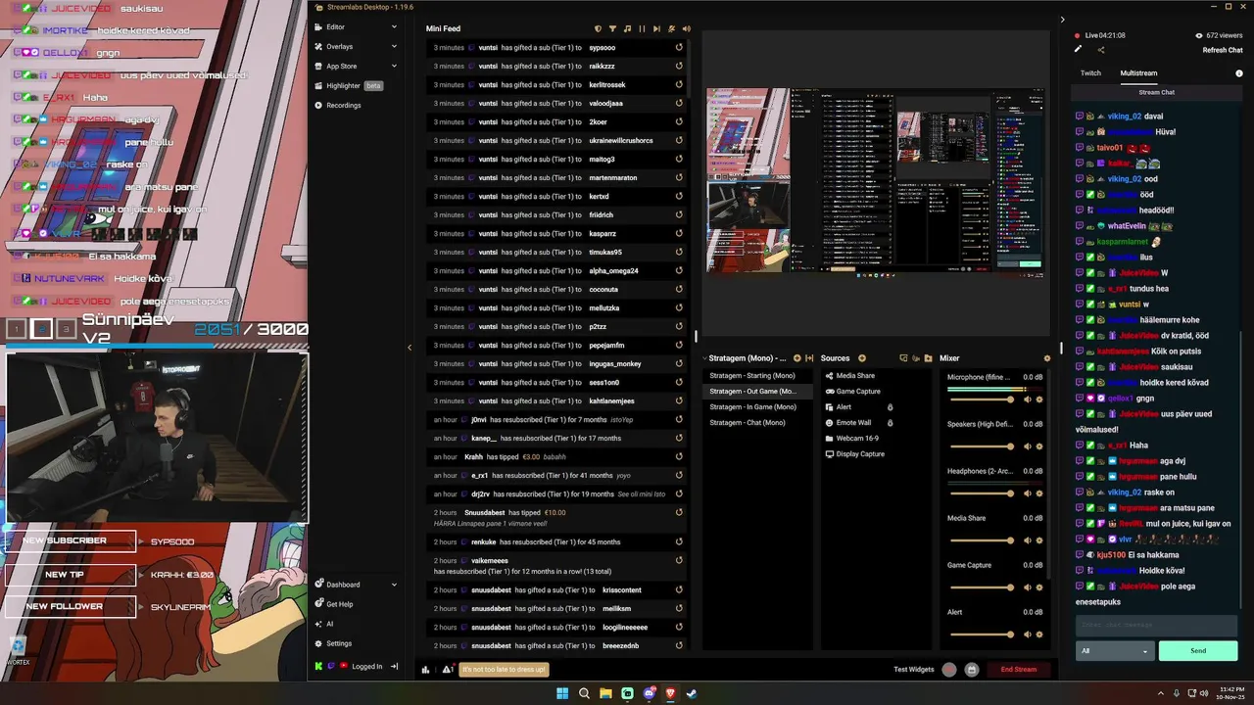
Task: Add a folder in Sources panel
Action: (x=929, y=358)
